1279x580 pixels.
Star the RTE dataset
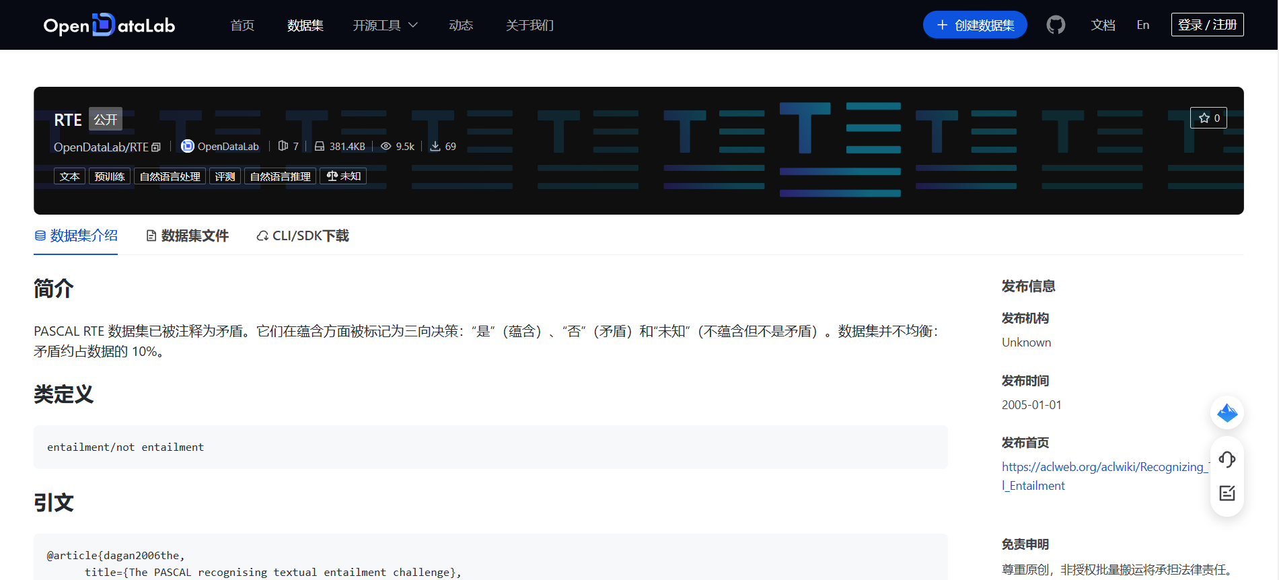coord(1208,118)
